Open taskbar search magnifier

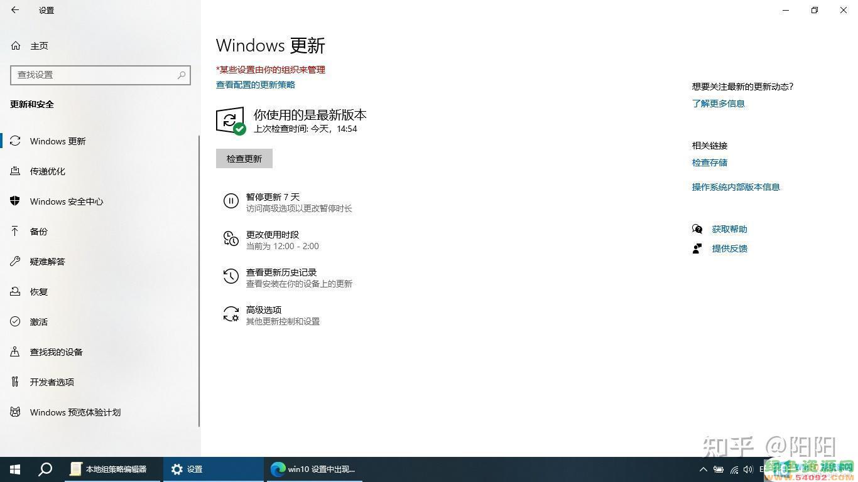45,469
